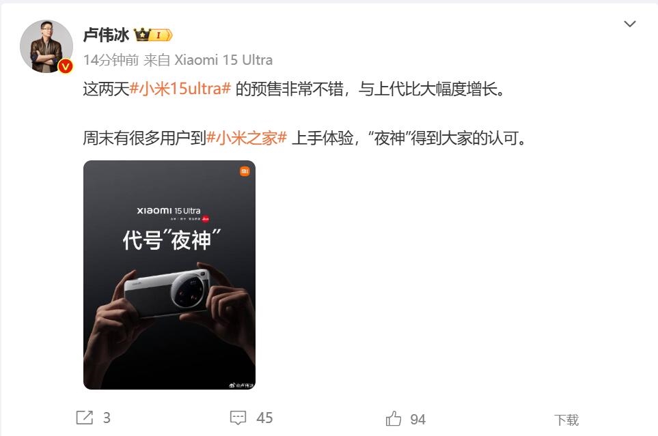Expand the post options chevron

tap(630, 24)
